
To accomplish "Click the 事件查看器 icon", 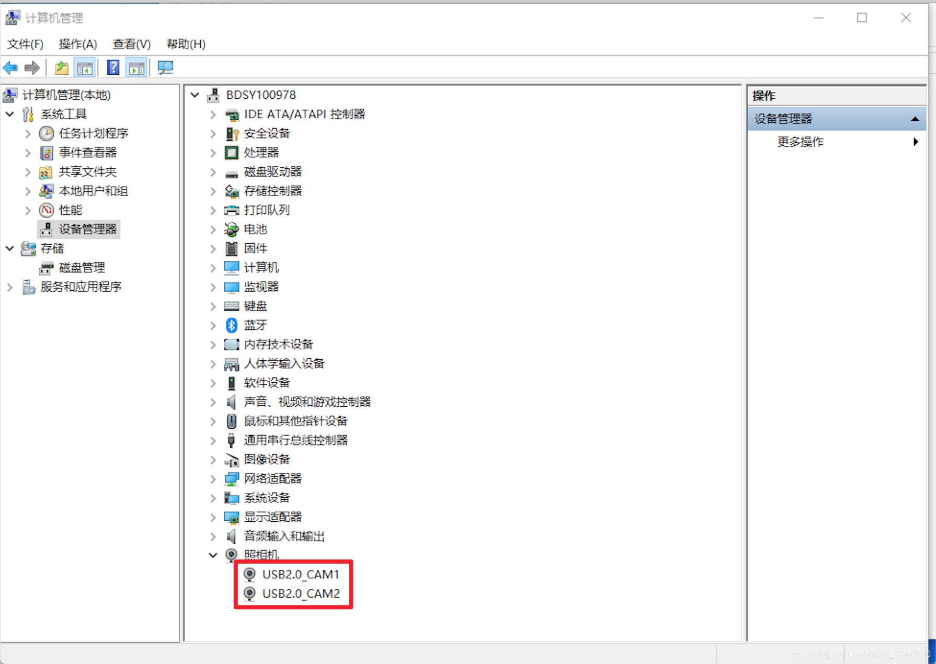I will point(47,153).
